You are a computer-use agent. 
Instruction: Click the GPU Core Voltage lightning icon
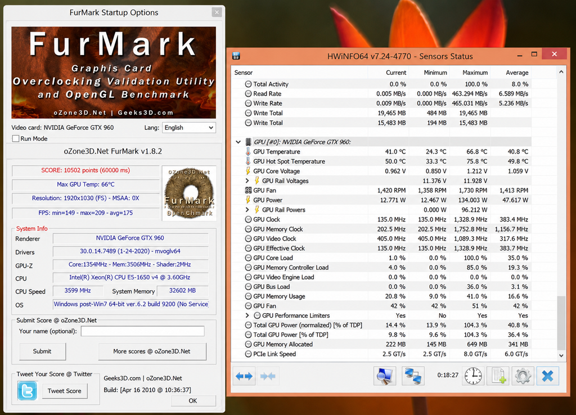(x=248, y=171)
